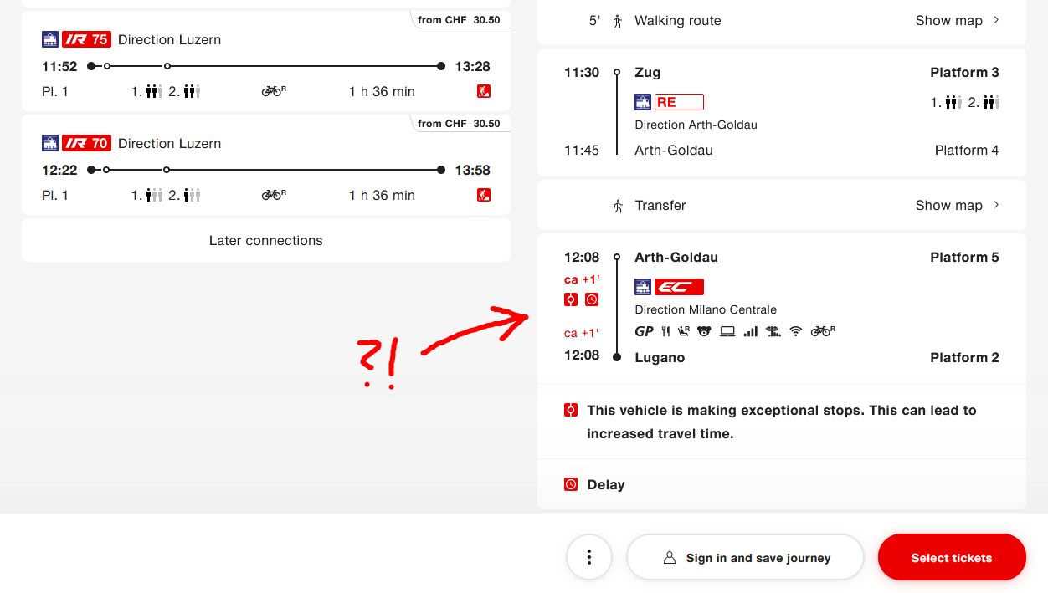Click the RE train badge to Arth-Goldau
1048x593 pixels.
point(679,102)
